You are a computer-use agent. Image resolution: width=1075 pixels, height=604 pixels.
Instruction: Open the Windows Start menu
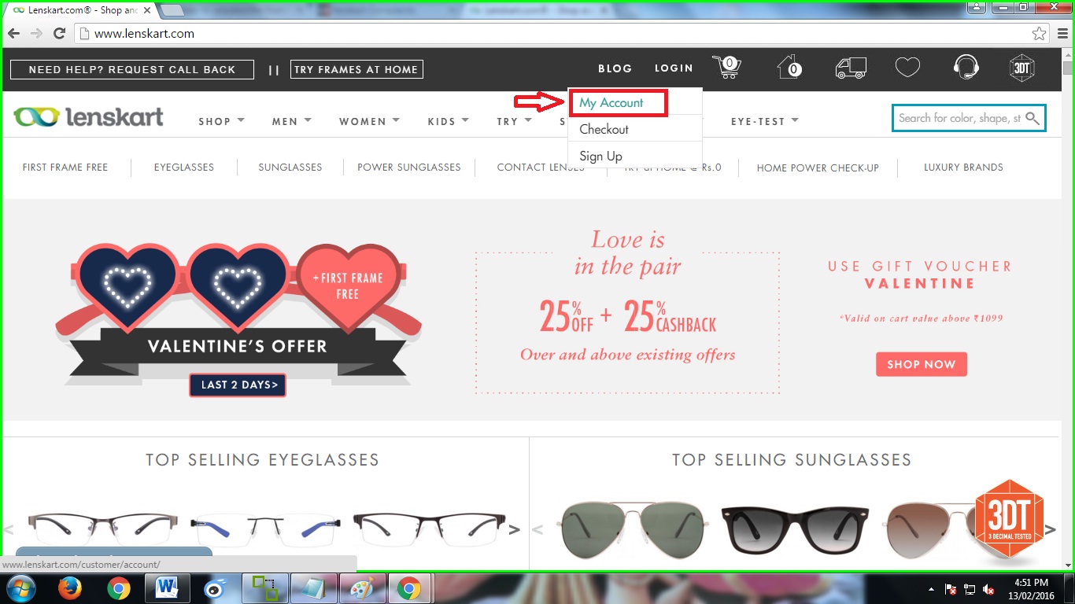[x=20, y=588]
